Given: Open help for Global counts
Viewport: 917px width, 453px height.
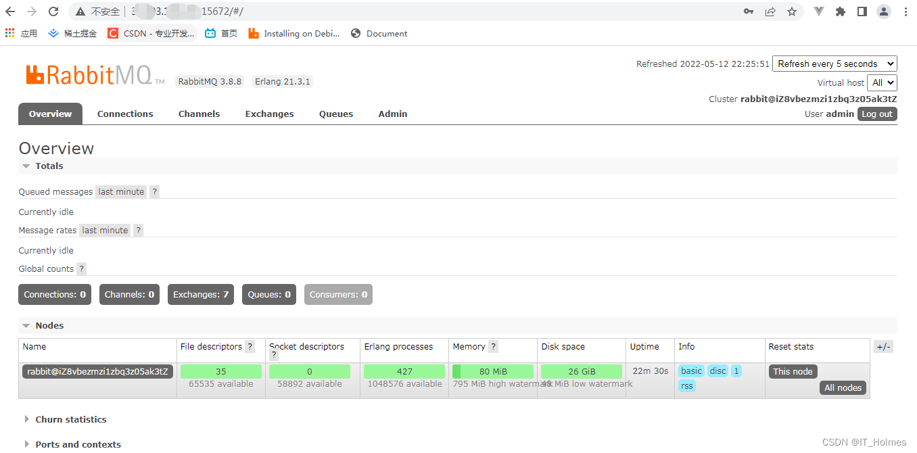Looking at the screenshot, I should tap(81, 269).
